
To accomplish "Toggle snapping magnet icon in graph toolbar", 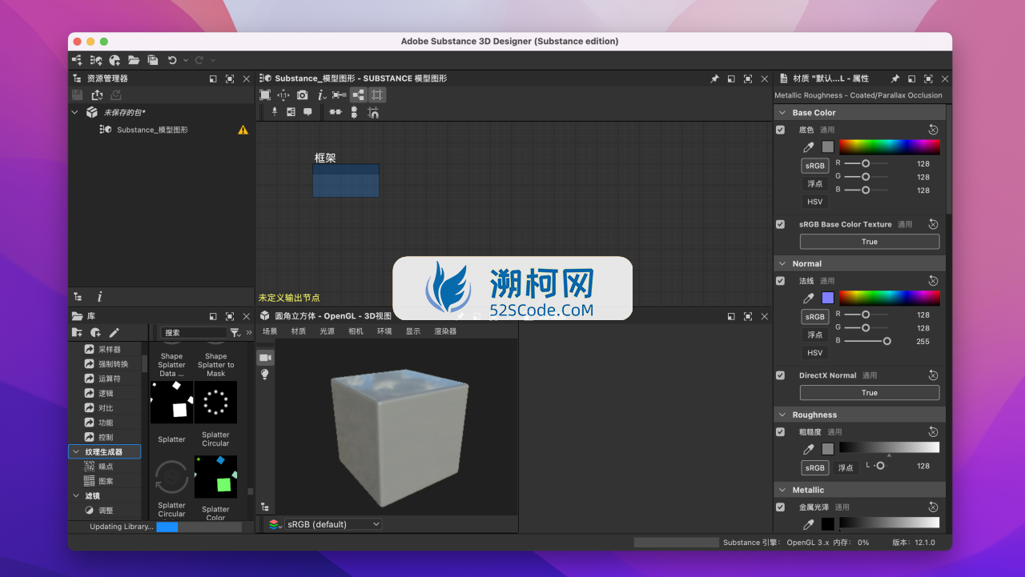I will [x=373, y=113].
